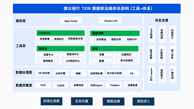The image size is (194, 109).
Task: Click the 容量 box under 巡检
Action: [102, 54]
